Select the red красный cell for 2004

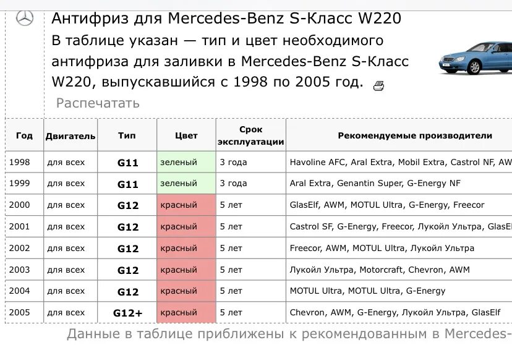point(186,291)
